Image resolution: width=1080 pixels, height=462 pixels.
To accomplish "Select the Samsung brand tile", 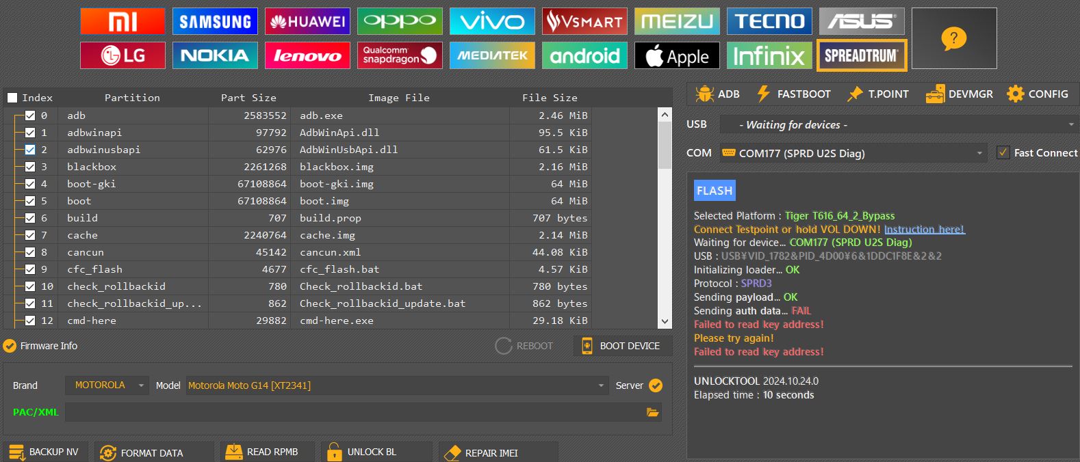I will (x=215, y=21).
